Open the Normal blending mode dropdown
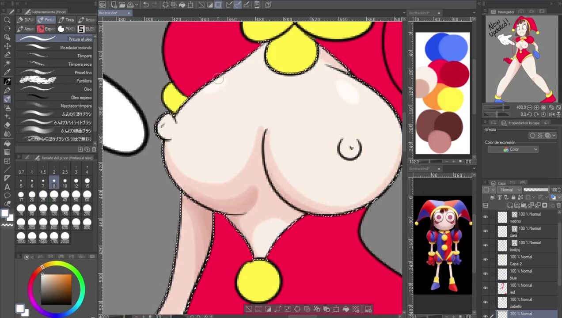 509,190
